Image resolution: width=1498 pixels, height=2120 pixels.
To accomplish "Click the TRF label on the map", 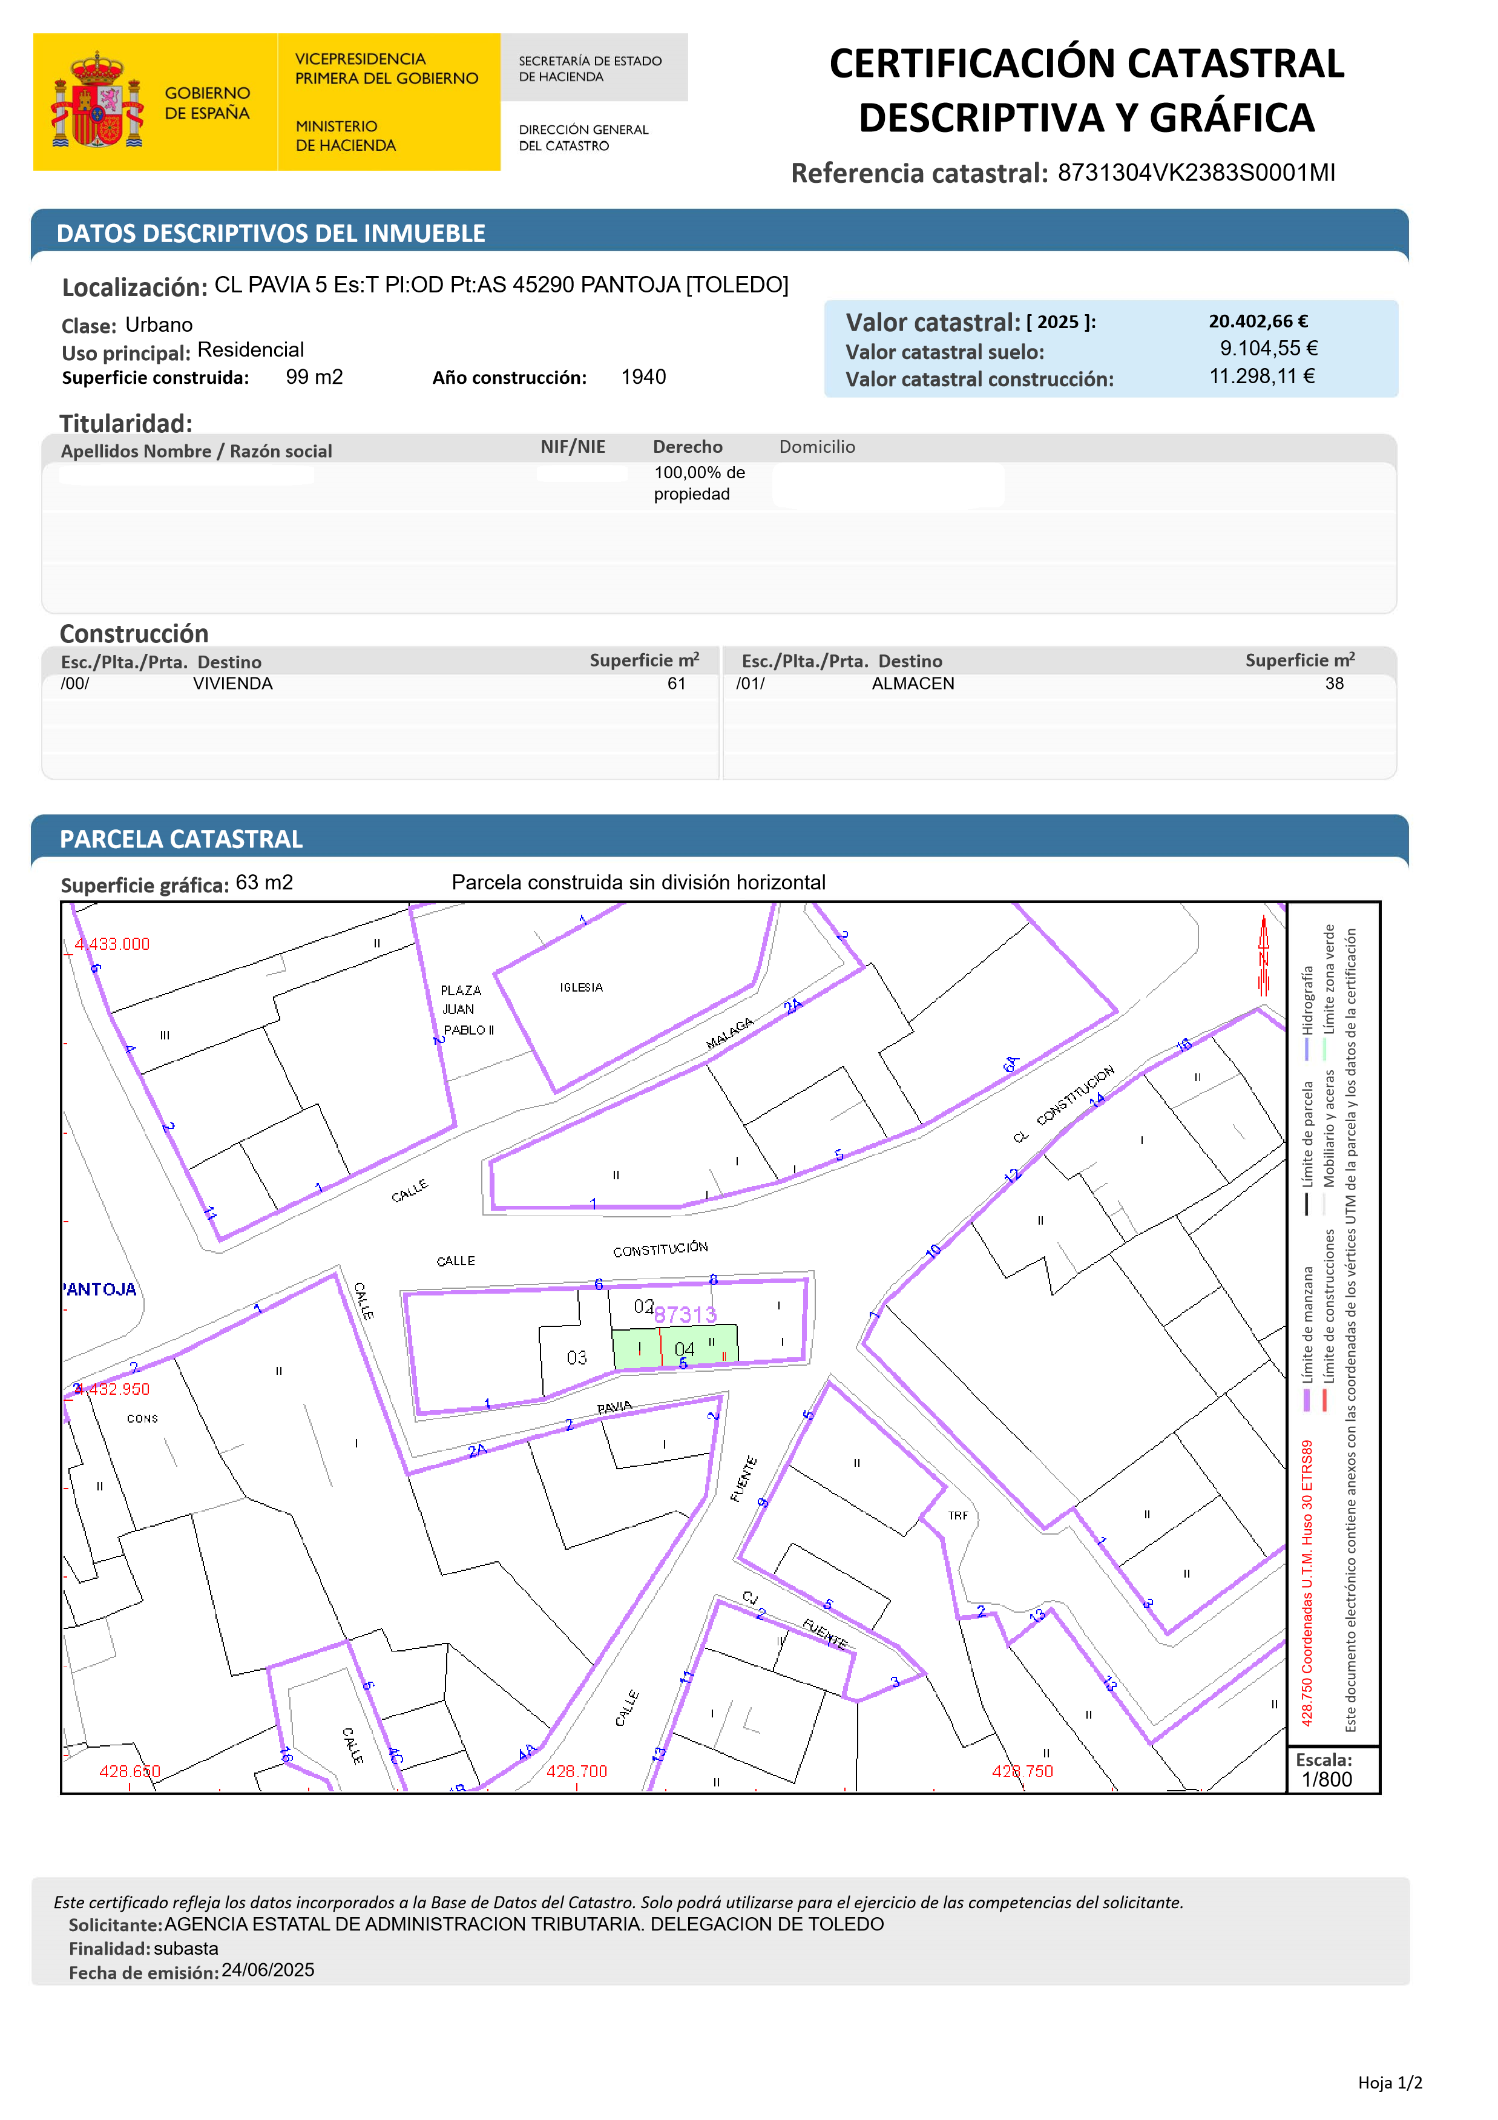I will [x=958, y=1515].
